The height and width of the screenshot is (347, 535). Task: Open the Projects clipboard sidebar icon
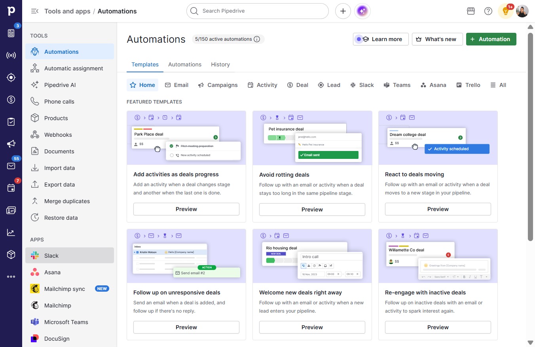click(x=11, y=122)
